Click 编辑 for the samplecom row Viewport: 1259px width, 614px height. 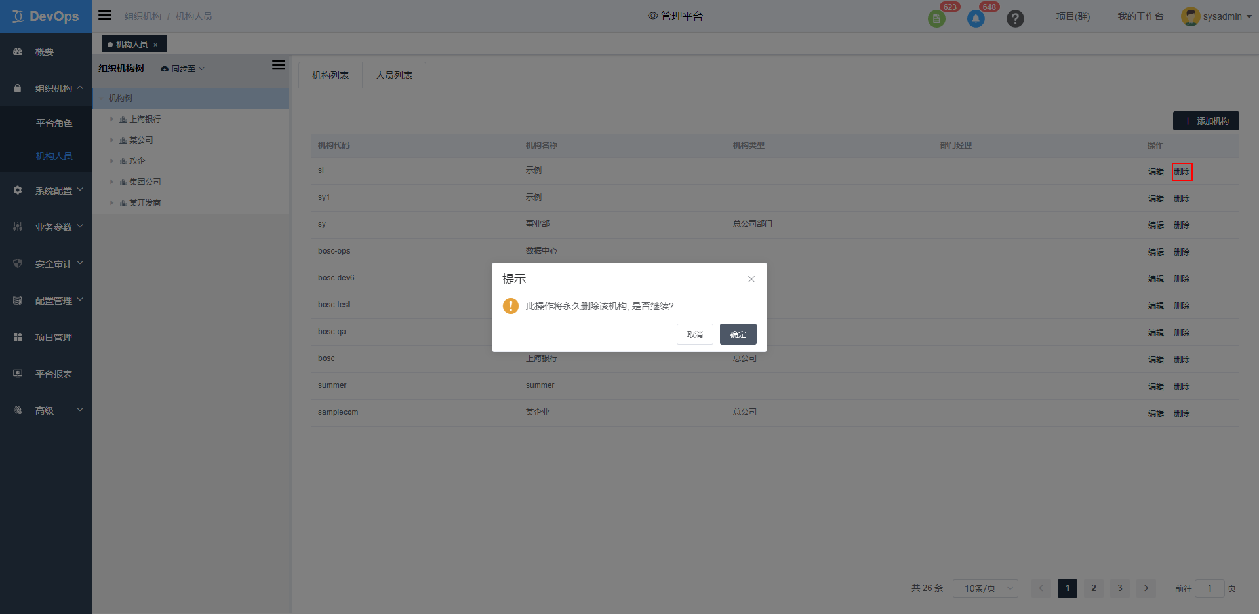pyautogui.click(x=1156, y=413)
